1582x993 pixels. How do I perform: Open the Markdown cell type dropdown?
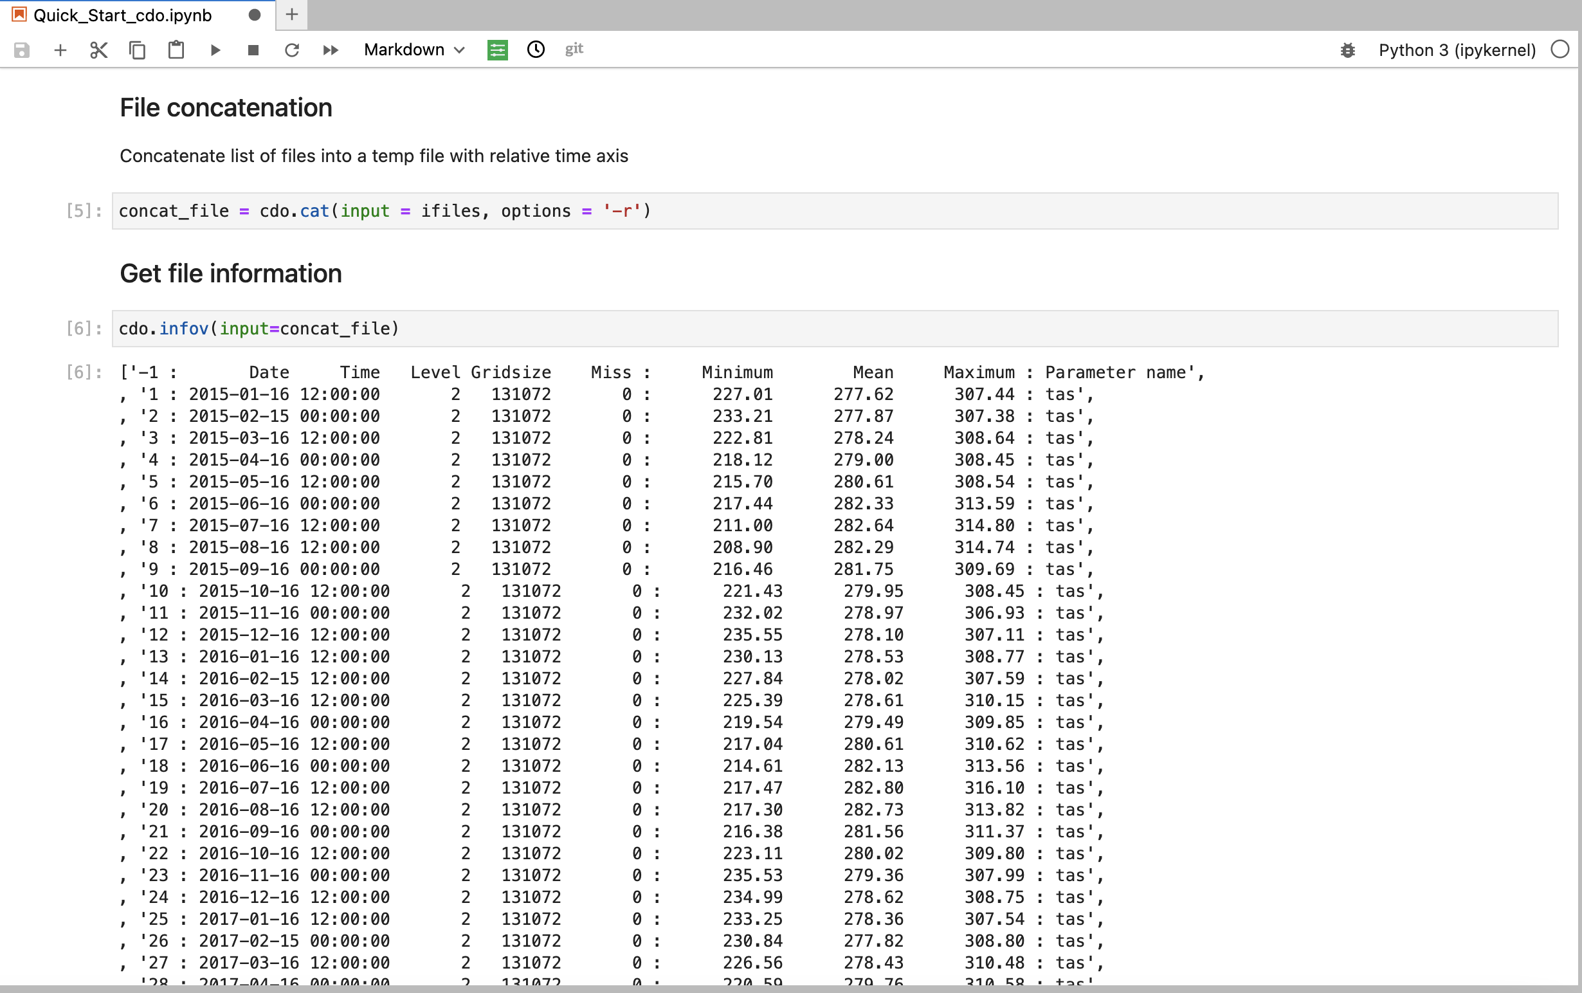pyautogui.click(x=414, y=50)
